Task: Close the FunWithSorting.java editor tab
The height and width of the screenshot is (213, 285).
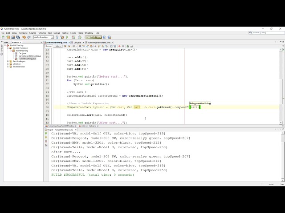Action: pyautogui.click(x=69, y=43)
